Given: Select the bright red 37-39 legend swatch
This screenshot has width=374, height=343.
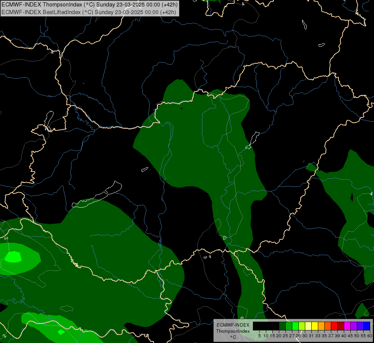Looking at the screenshot, I should tap(334, 326).
